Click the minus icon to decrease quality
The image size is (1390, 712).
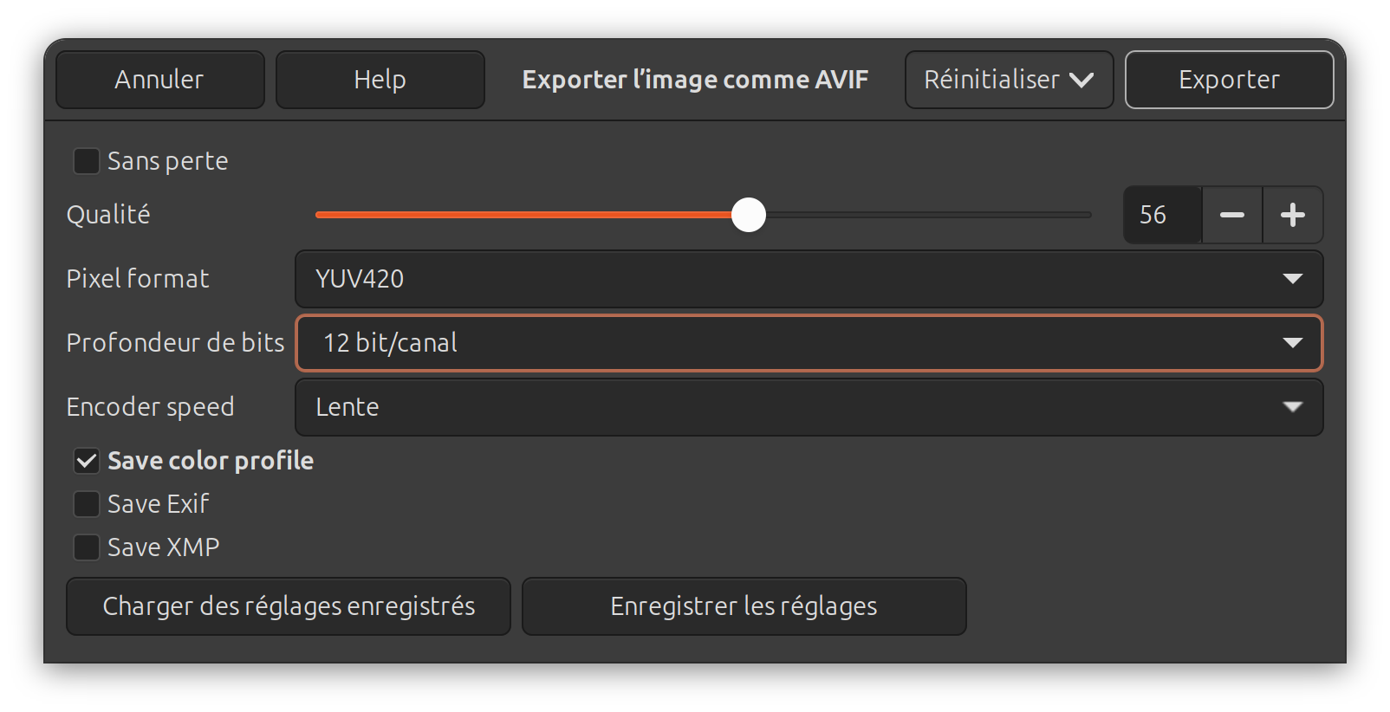[1232, 215]
